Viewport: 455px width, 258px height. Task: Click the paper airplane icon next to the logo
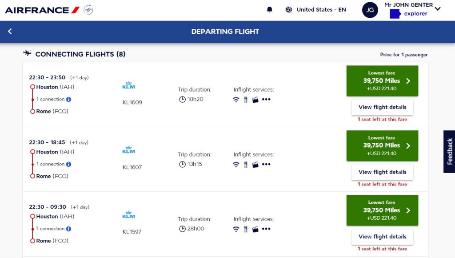87,9
